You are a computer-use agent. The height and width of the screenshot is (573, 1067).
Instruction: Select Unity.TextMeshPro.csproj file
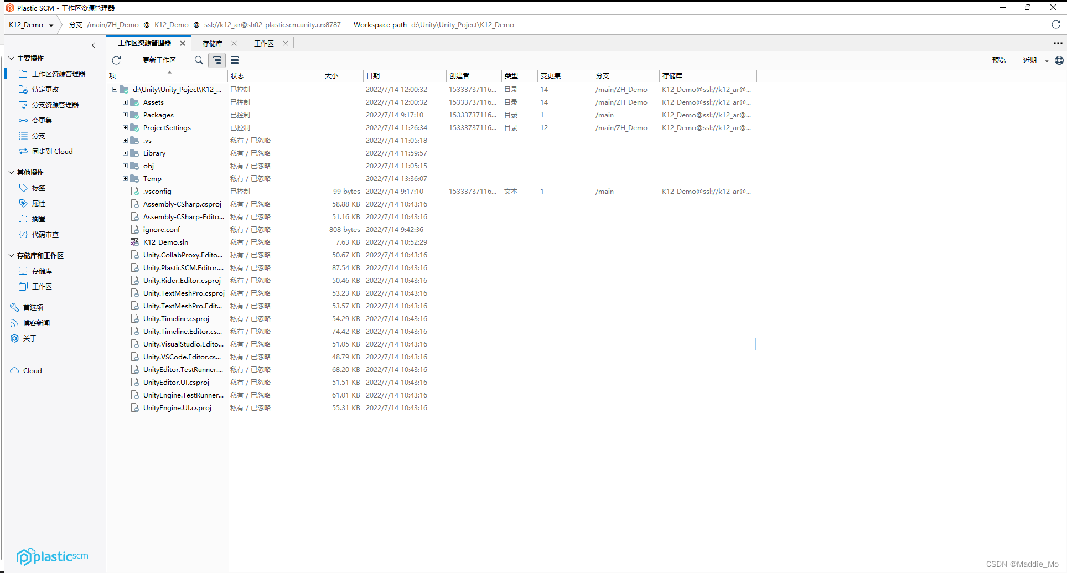(x=184, y=293)
